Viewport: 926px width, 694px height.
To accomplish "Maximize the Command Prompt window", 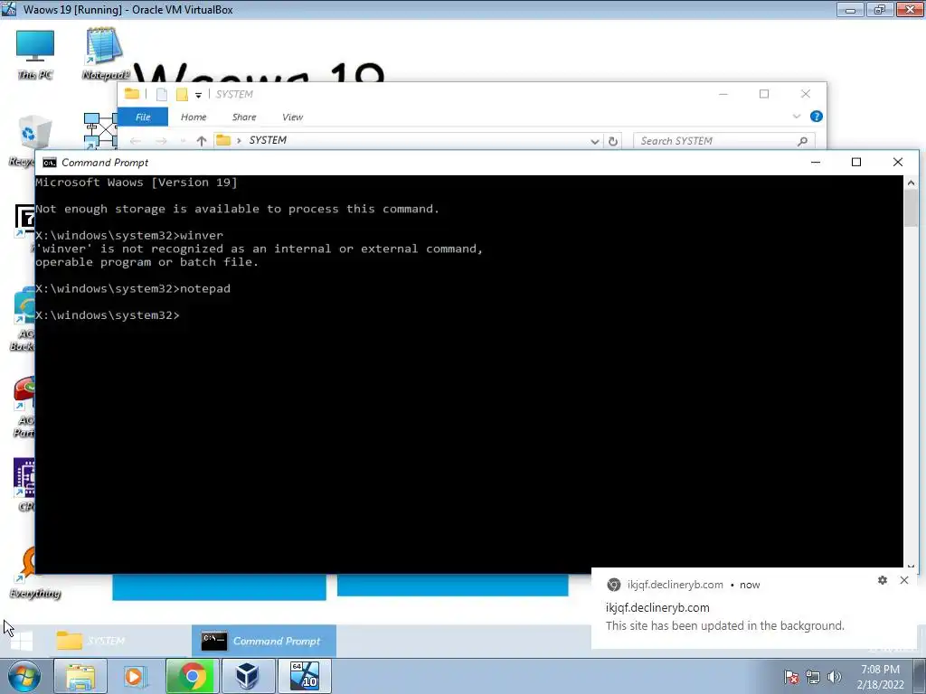I will (856, 163).
